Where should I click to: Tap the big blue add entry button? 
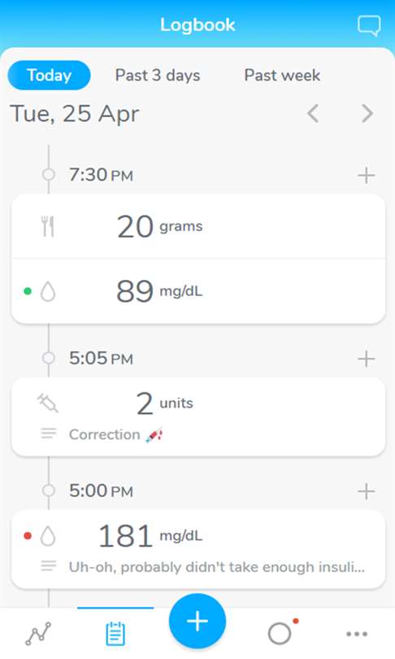point(197,622)
